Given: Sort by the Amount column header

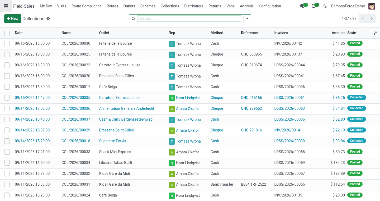Looking at the screenshot, I should tap(338, 33).
